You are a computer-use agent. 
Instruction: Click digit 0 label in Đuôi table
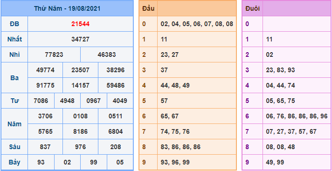(247, 24)
